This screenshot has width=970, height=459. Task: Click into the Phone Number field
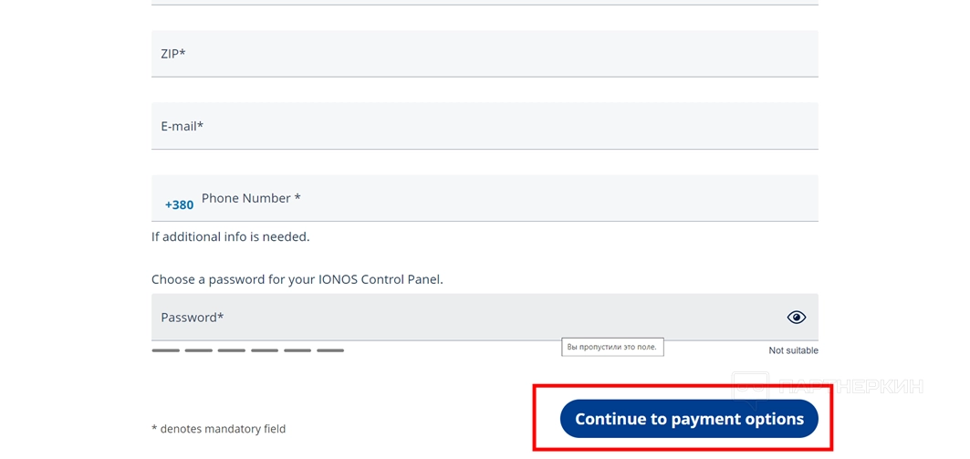coord(502,198)
